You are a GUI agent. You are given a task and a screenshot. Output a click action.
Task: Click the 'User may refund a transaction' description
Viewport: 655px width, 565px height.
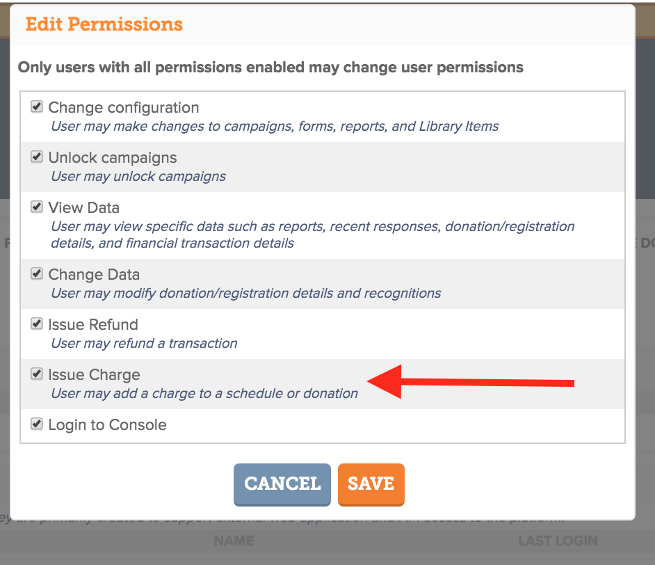[x=144, y=344]
